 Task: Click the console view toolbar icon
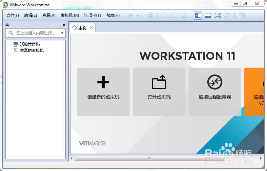pos(242,15)
